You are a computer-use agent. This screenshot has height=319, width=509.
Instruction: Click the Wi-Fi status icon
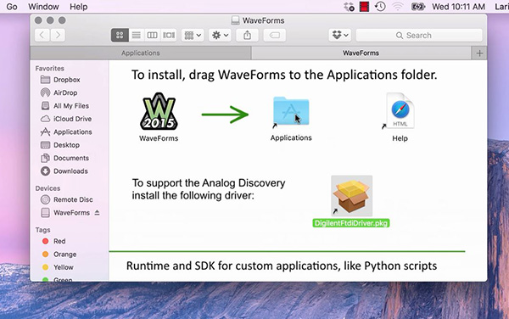point(398,7)
